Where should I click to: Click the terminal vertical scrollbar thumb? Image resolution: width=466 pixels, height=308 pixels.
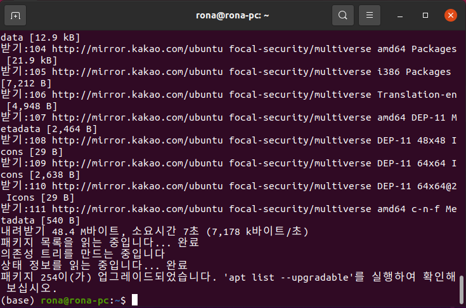462,290
